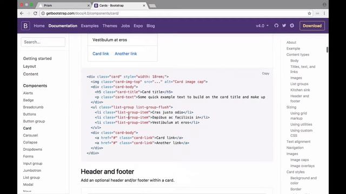Screen dimensions: 346x194
Task: Click the Card link hyperlink
Action: [x=101, y=54]
